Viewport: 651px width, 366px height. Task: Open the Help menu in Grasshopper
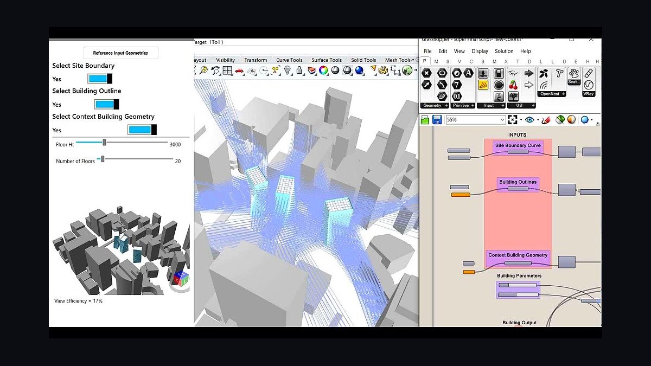click(x=526, y=51)
